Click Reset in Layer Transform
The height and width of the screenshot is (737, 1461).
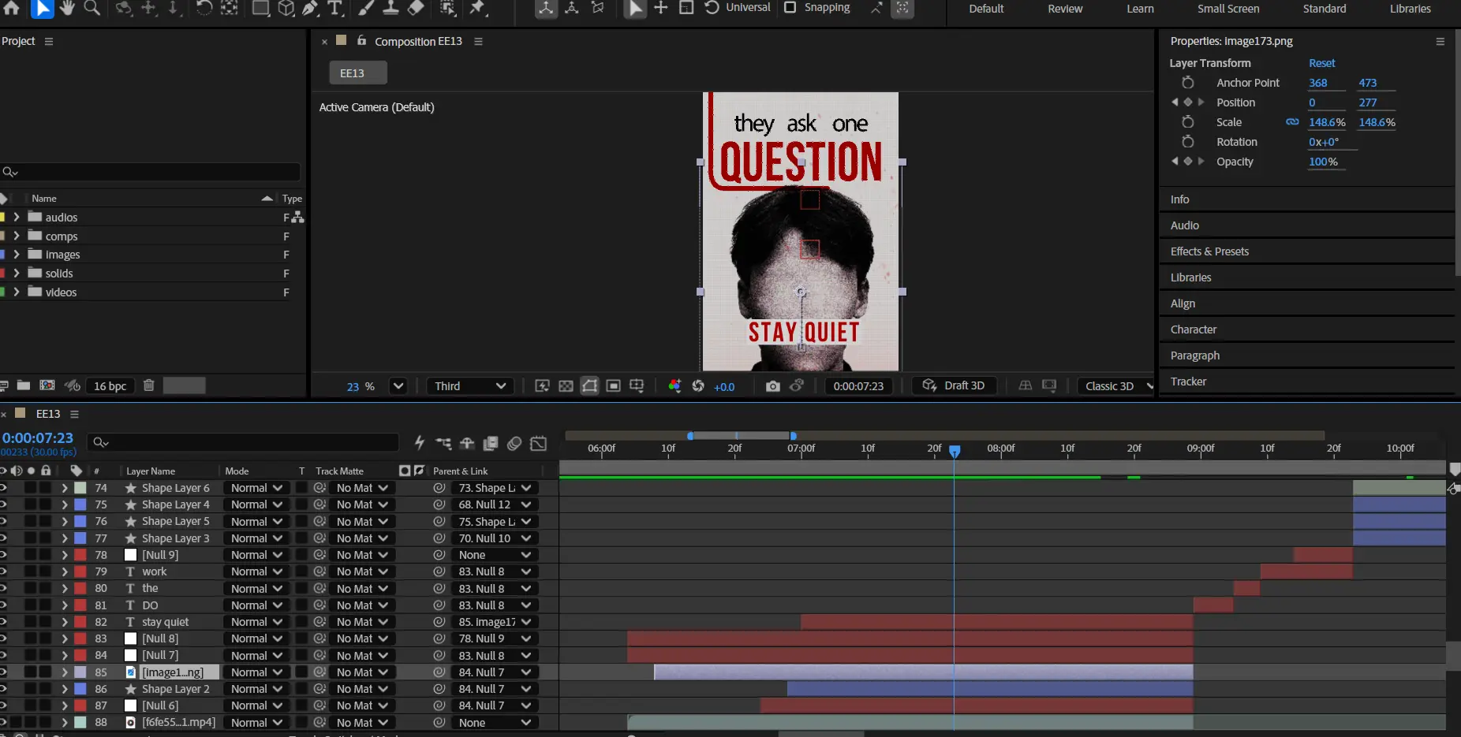click(x=1321, y=63)
